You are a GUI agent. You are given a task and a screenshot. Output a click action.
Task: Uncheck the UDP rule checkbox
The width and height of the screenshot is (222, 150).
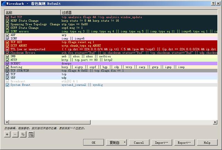click(7, 78)
